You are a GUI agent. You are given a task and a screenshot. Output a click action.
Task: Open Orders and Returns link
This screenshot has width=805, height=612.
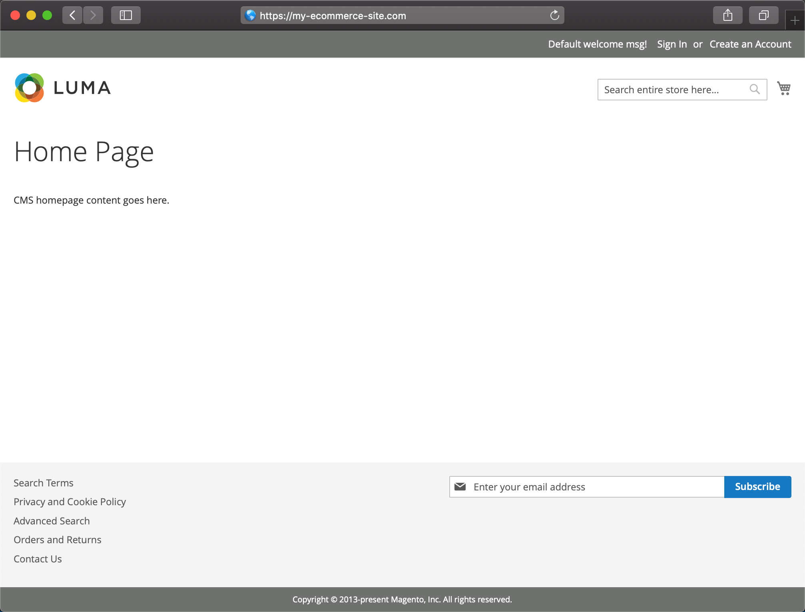click(x=58, y=540)
